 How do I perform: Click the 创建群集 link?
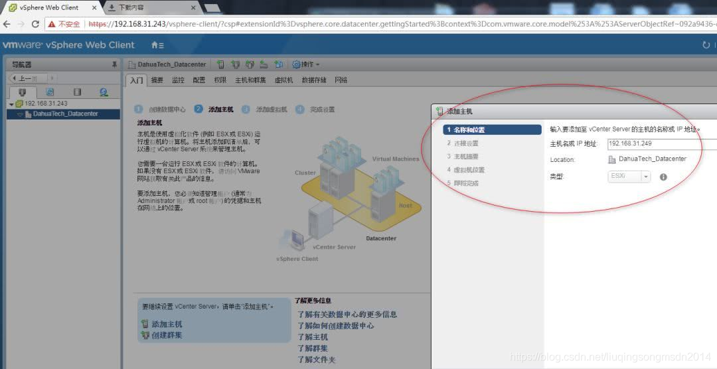pos(167,335)
